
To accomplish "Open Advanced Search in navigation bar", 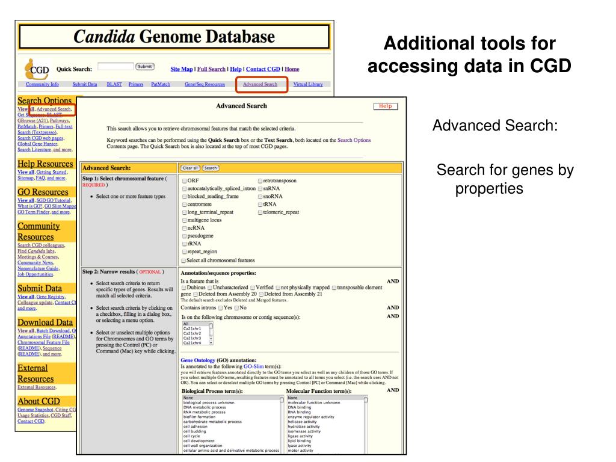I will [260, 84].
